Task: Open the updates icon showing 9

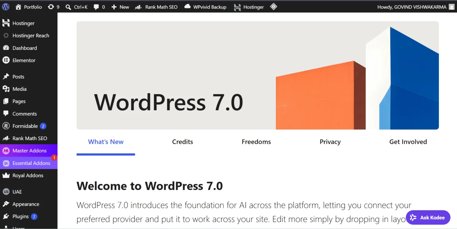Action: point(51,7)
